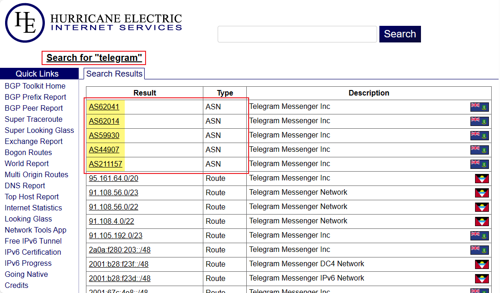
Task: Click the flag icon in the 95.161.64.0/20 row
Action: click(x=482, y=179)
